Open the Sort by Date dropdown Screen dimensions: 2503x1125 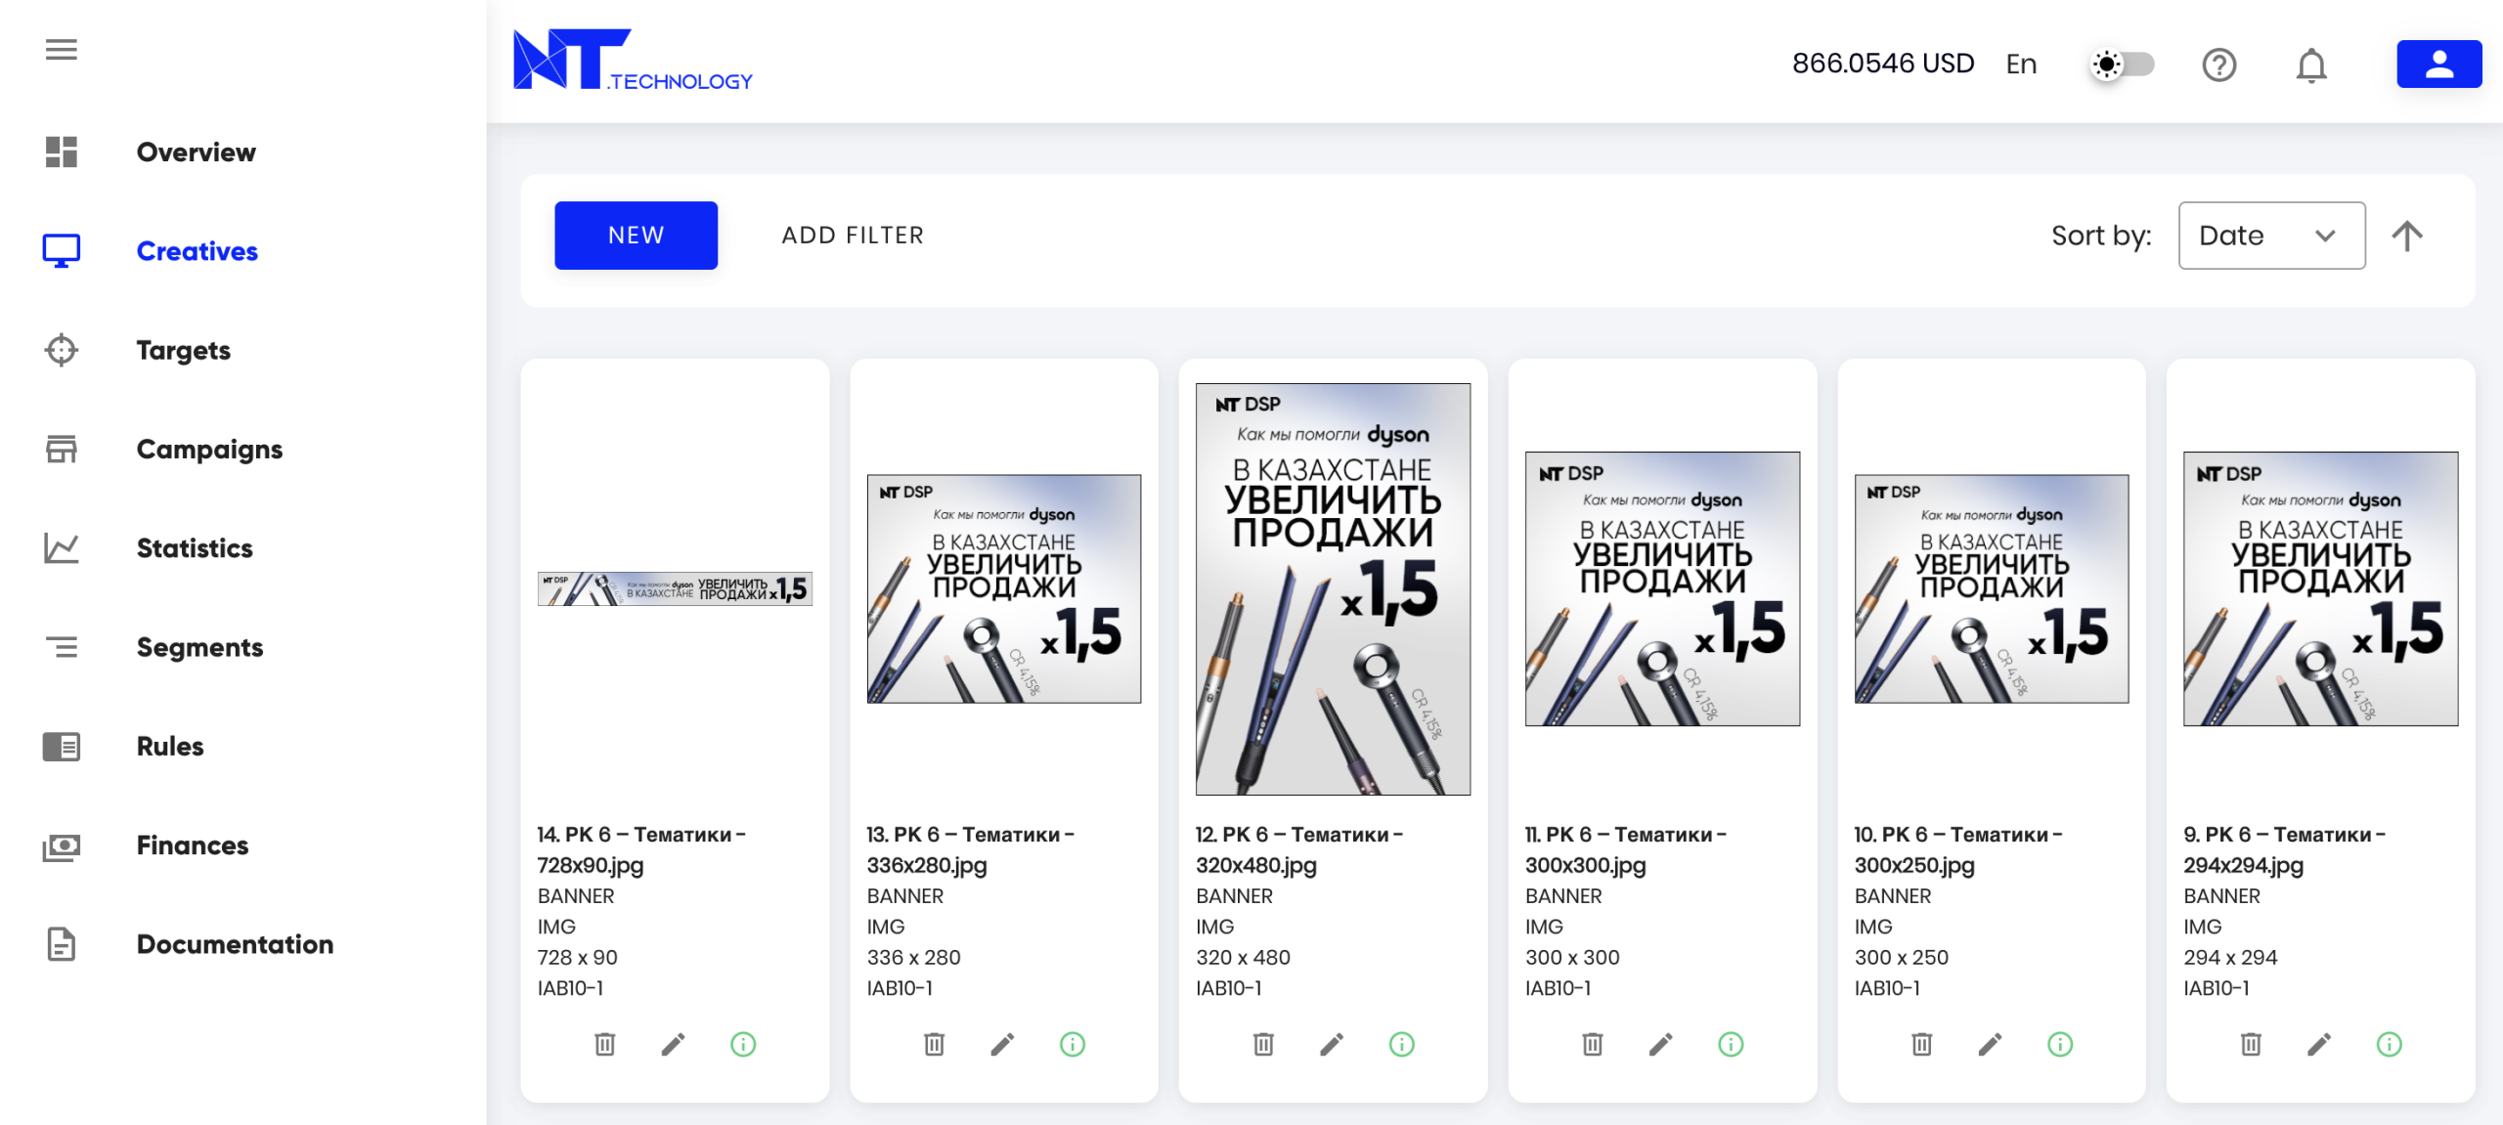click(2270, 236)
